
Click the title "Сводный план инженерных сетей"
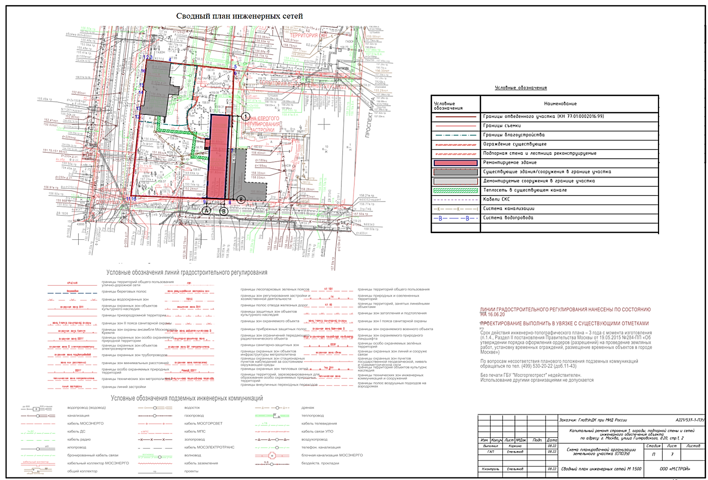point(240,16)
